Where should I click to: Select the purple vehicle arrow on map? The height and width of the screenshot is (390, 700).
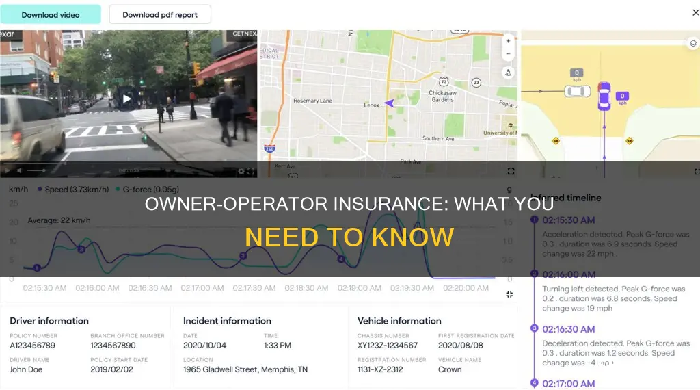390,103
